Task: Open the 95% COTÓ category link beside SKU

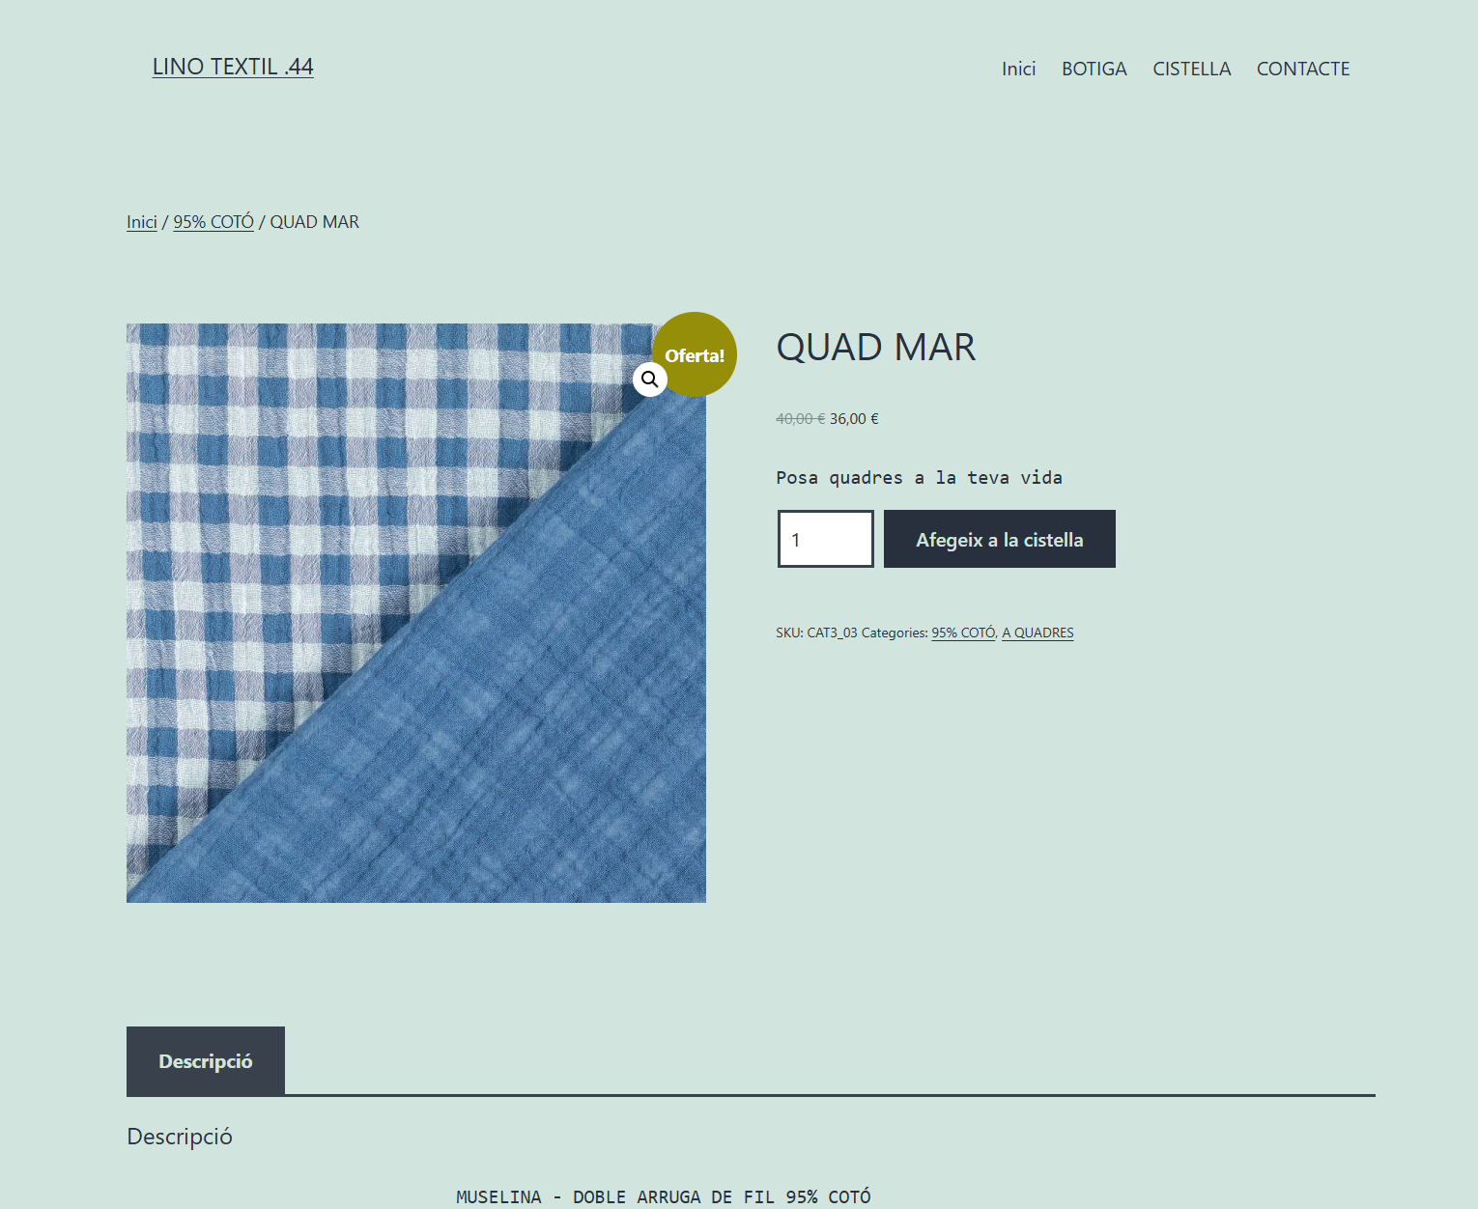Action: click(x=963, y=633)
